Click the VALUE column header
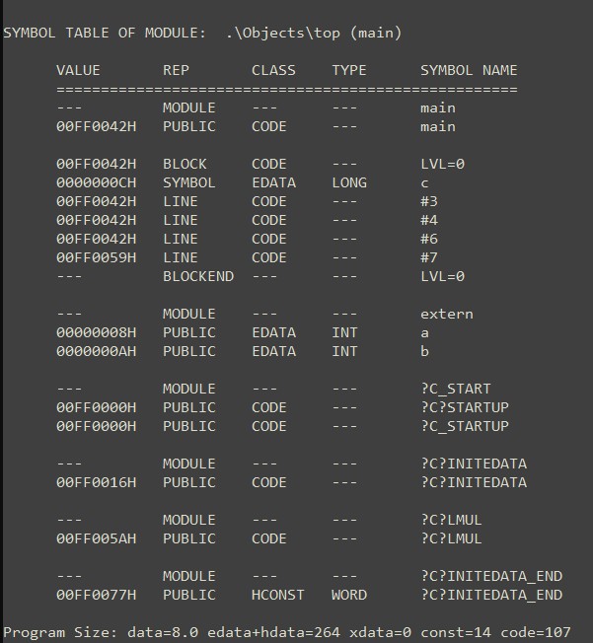 (x=78, y=70)
